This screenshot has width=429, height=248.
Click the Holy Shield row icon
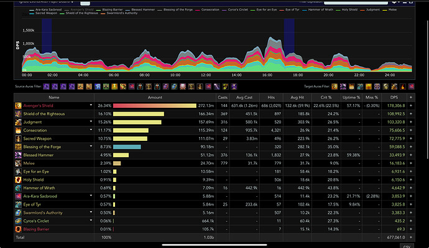18,179
